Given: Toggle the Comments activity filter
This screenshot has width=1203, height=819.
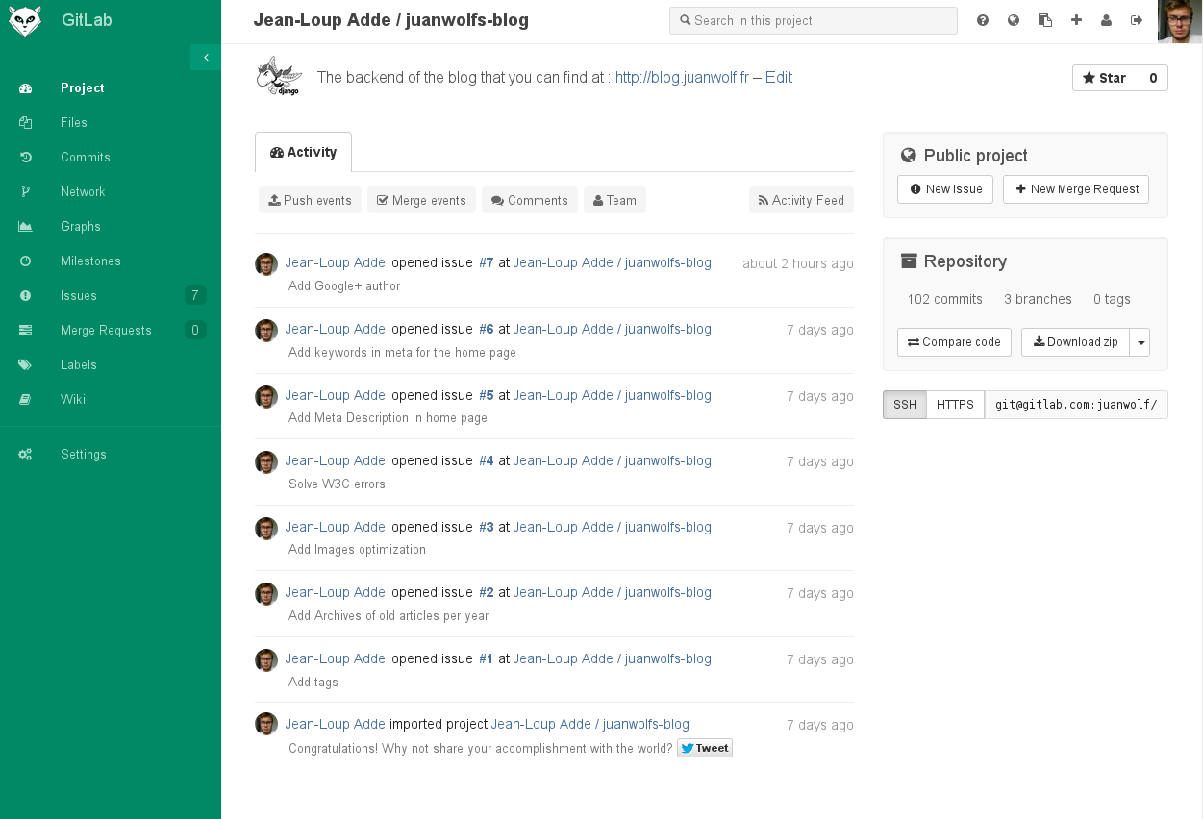Looking at the screenshot, I should (529, 200).
